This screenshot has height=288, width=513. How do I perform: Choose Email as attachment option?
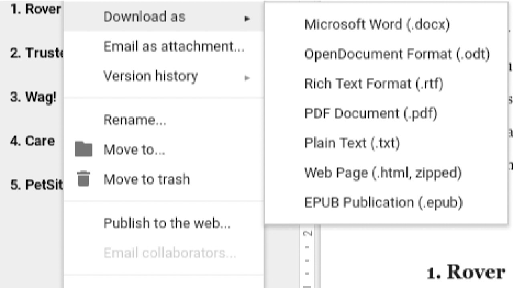pos(174,47)
